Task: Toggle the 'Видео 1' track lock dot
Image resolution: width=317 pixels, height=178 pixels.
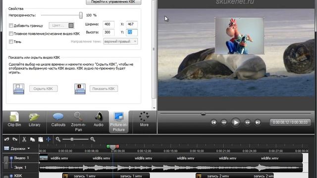Action: (x=11, y=158)
